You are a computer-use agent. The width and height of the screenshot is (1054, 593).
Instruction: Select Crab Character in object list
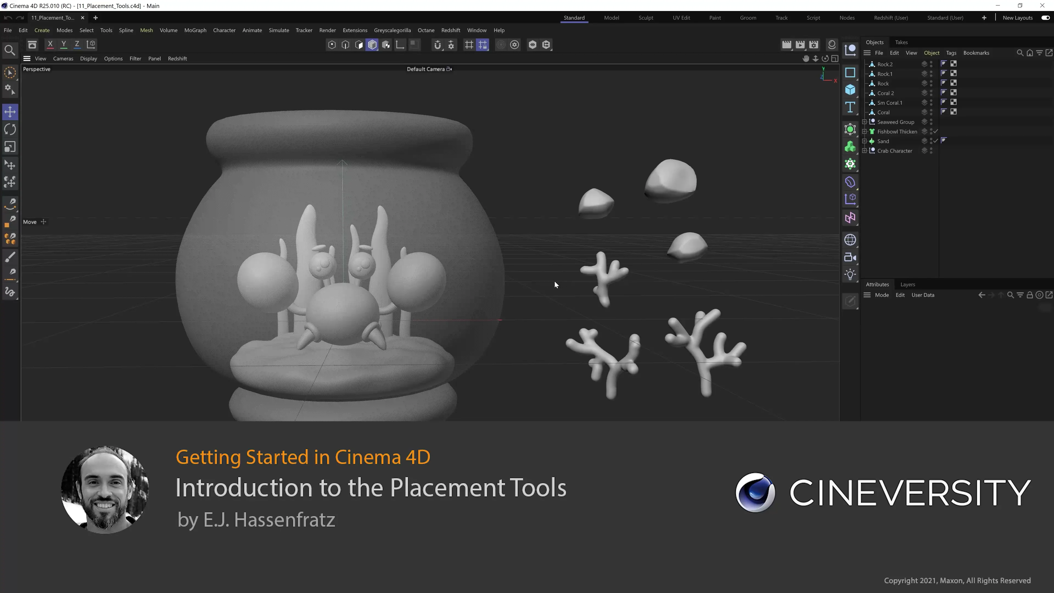pyautogui.click(x=895, y=151)
